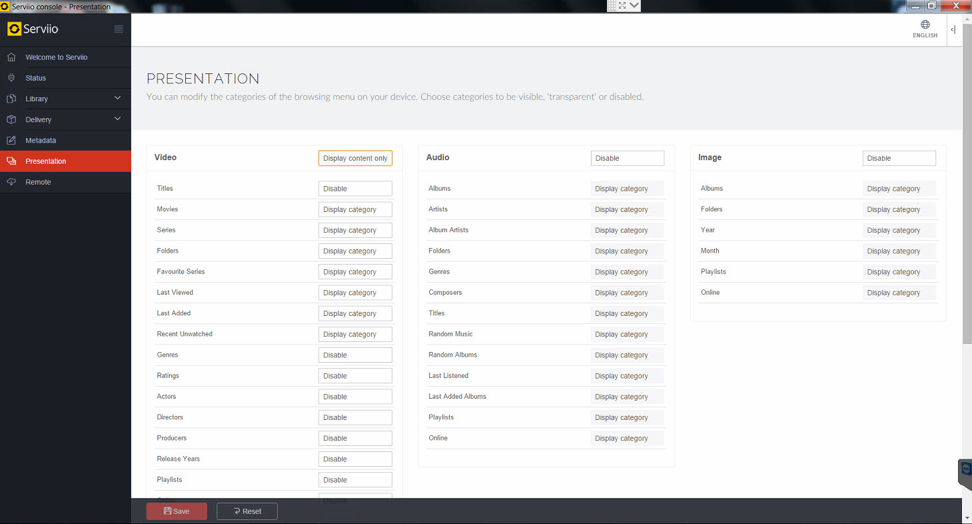
Task: Click the vertical page scrollbar
Action: click(967, 200)
